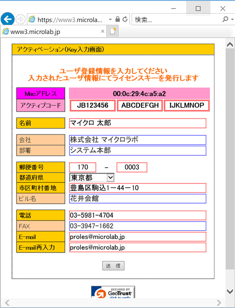Click the 送信 submit button
The width and height of the screenshot is (235, 308).
coord(113,266)
